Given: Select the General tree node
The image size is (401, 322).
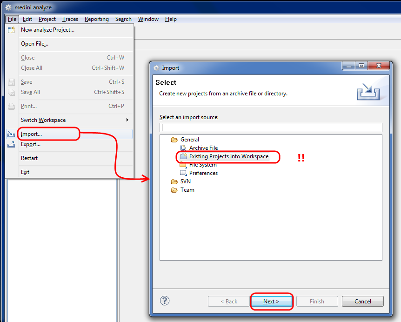Looking at the screenshot, I should click(x=189, y=140).
